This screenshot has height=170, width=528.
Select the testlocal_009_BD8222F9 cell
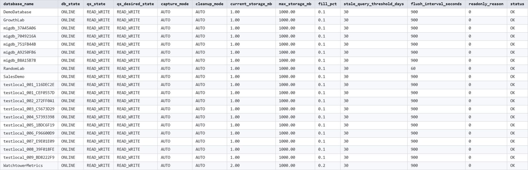pyautogui.click(x=29, y=157)
